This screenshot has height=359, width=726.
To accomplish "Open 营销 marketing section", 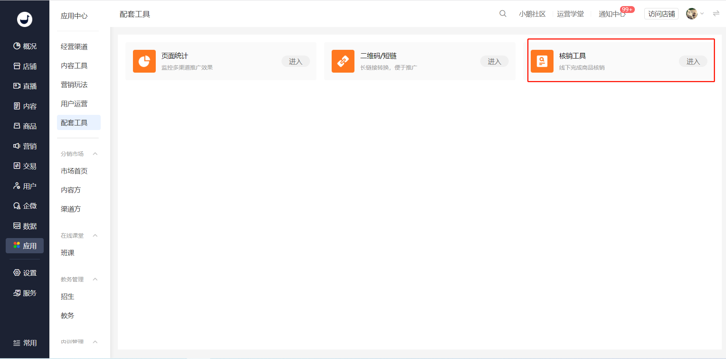I will click(x=25, y=146).
